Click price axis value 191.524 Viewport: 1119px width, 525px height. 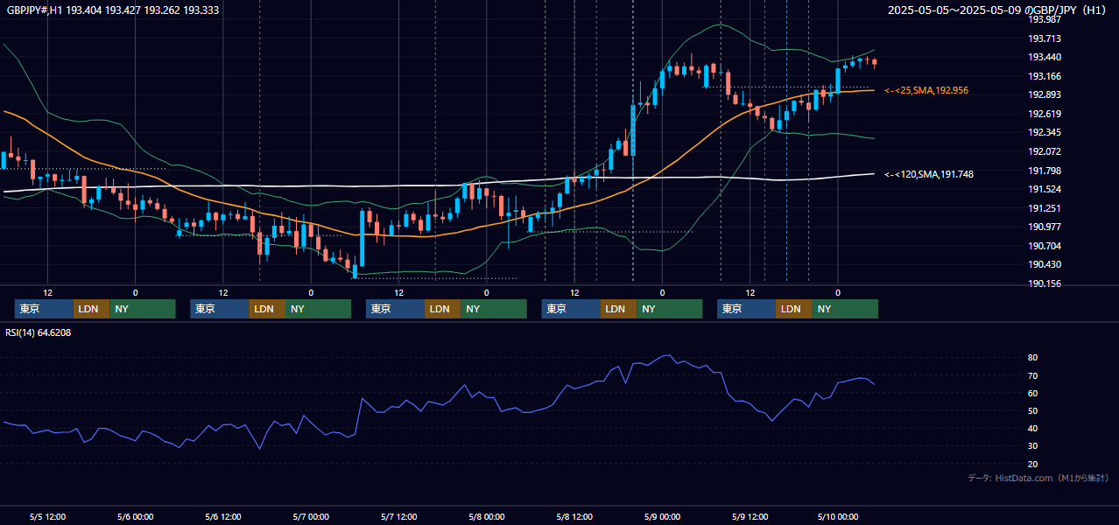[1045, 190]
